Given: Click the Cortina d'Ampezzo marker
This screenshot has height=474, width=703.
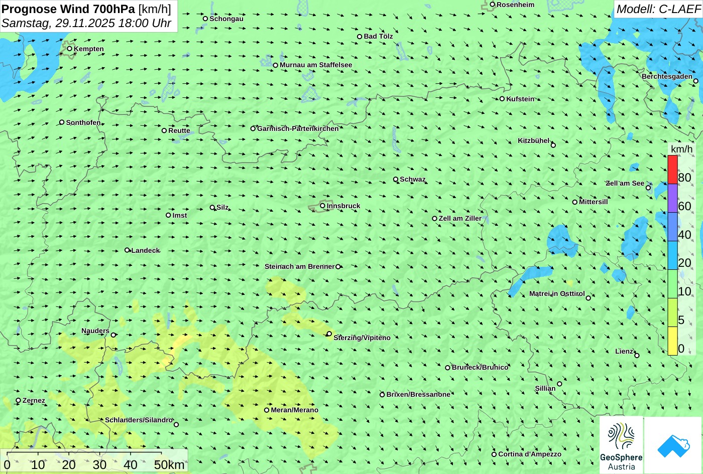Looking at the screenshot, I should click(x=494, y=454).
